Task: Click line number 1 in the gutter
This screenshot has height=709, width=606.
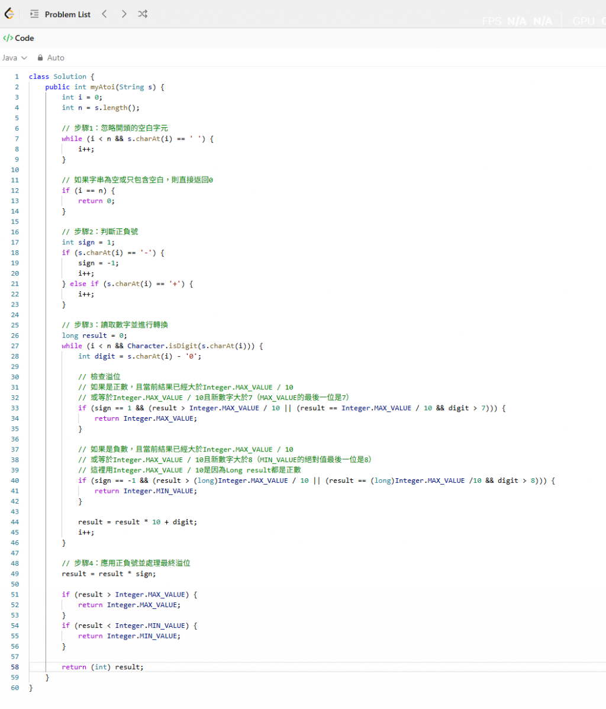Action: pos(17,76)
